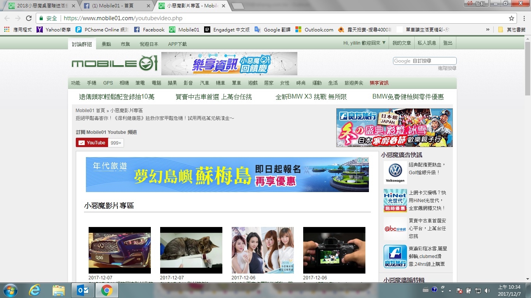Open the cat video thumbnail
531x298 pixels.
click(x=191, y=250)
